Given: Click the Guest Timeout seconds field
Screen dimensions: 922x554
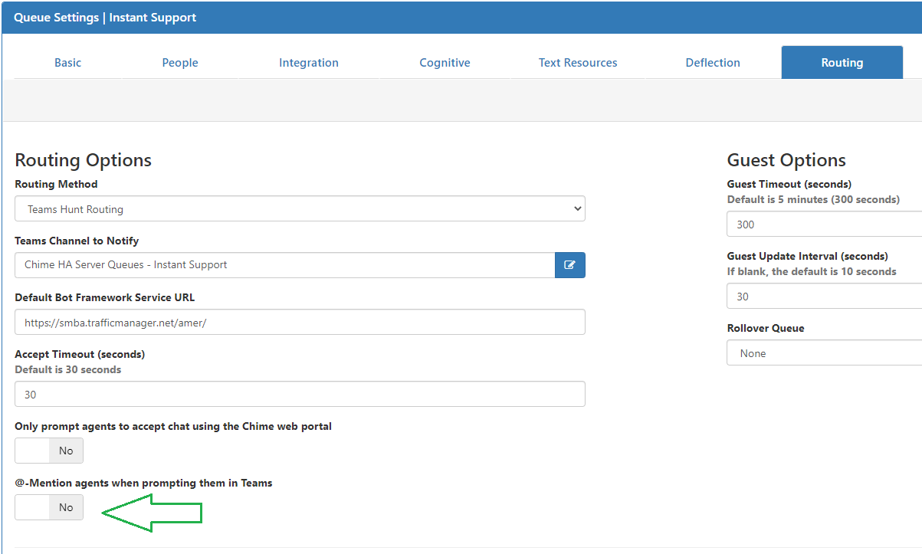Looking at the screenshot, I should (x=824, y=225).
